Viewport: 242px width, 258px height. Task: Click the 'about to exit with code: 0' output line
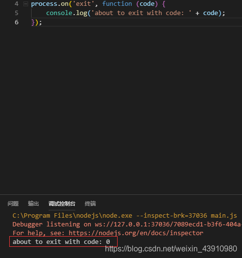coord(61,242)
